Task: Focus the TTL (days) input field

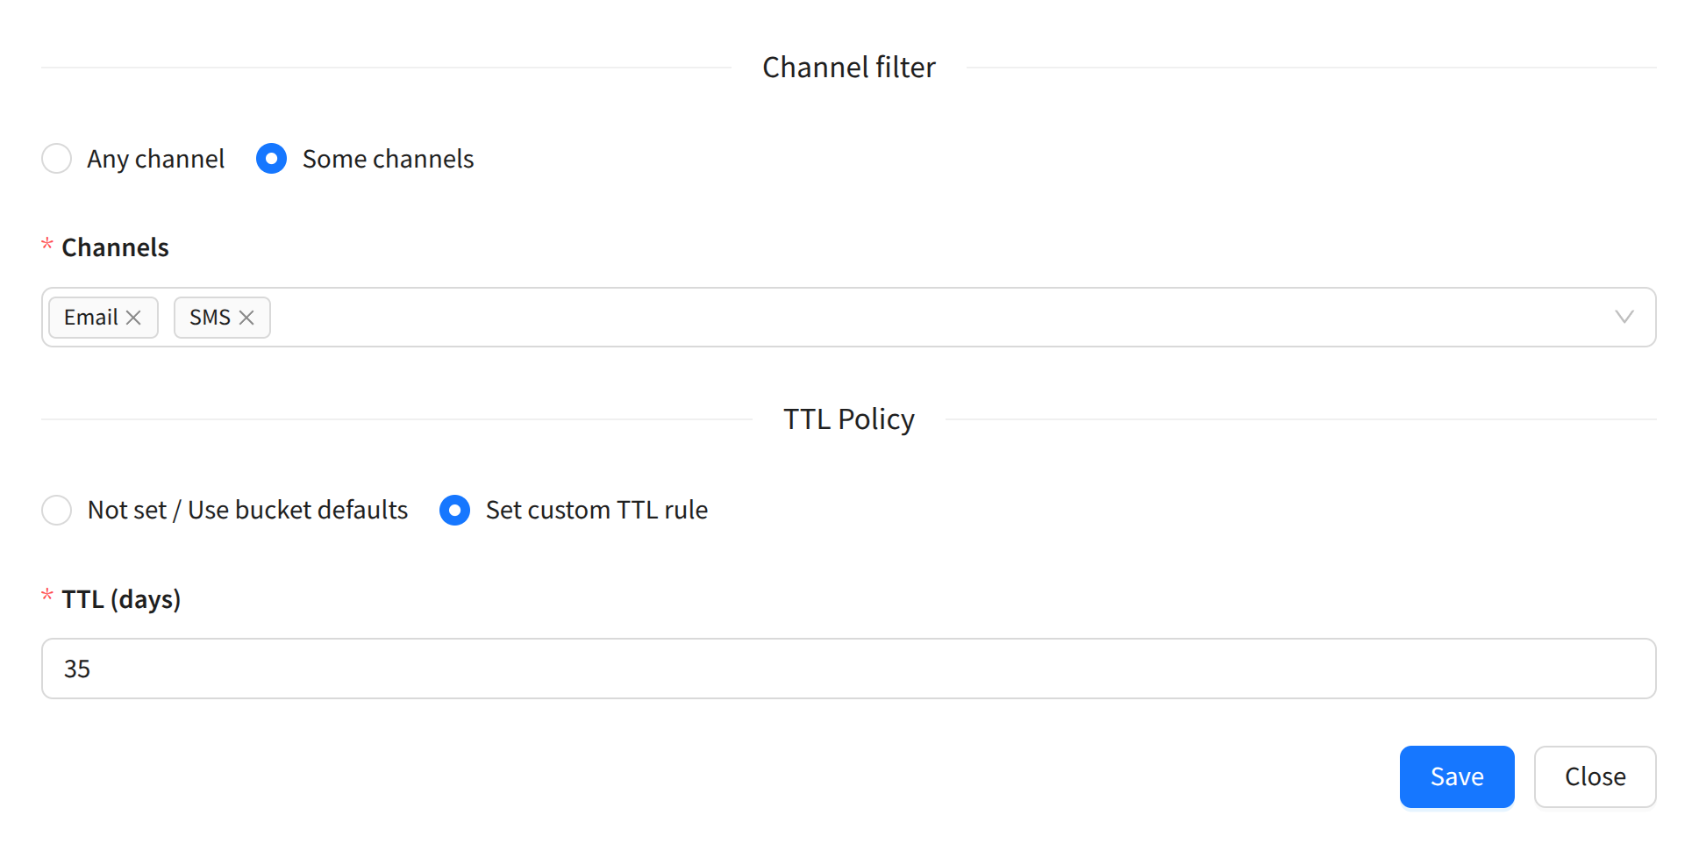Action: click(848, 669)
